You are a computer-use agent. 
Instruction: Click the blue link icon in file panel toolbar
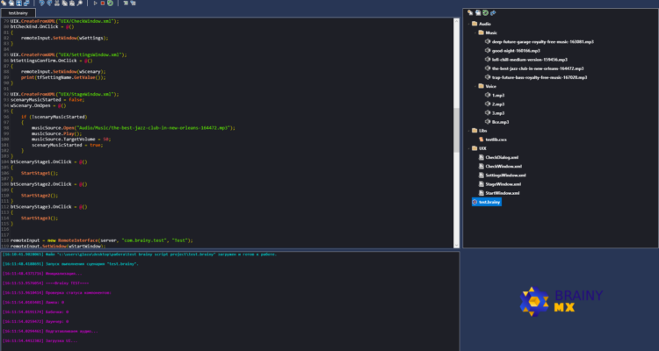493,13
